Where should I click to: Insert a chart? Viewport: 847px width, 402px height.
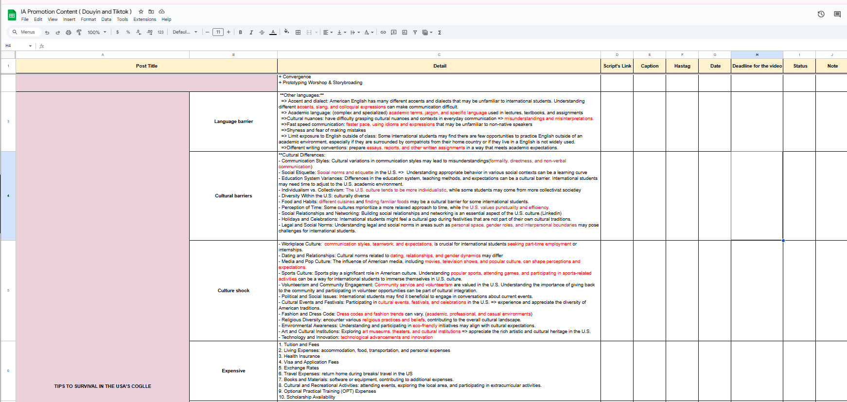click(x=405, y=33)
